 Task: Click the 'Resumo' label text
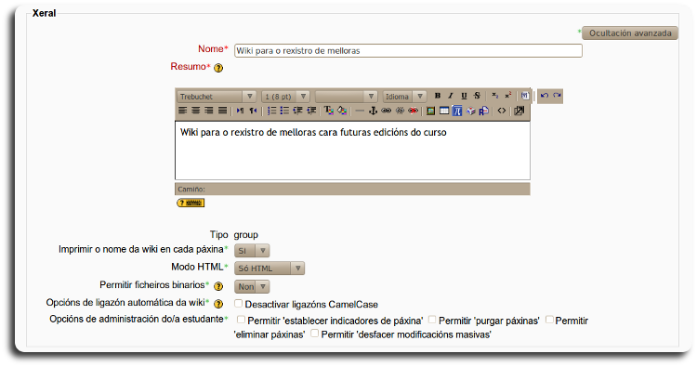click(189, 67)
